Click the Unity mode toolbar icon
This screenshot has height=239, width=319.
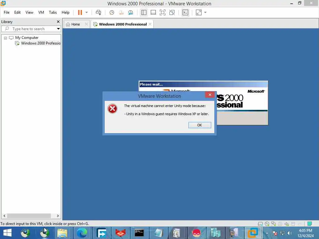tap(172, 12)
